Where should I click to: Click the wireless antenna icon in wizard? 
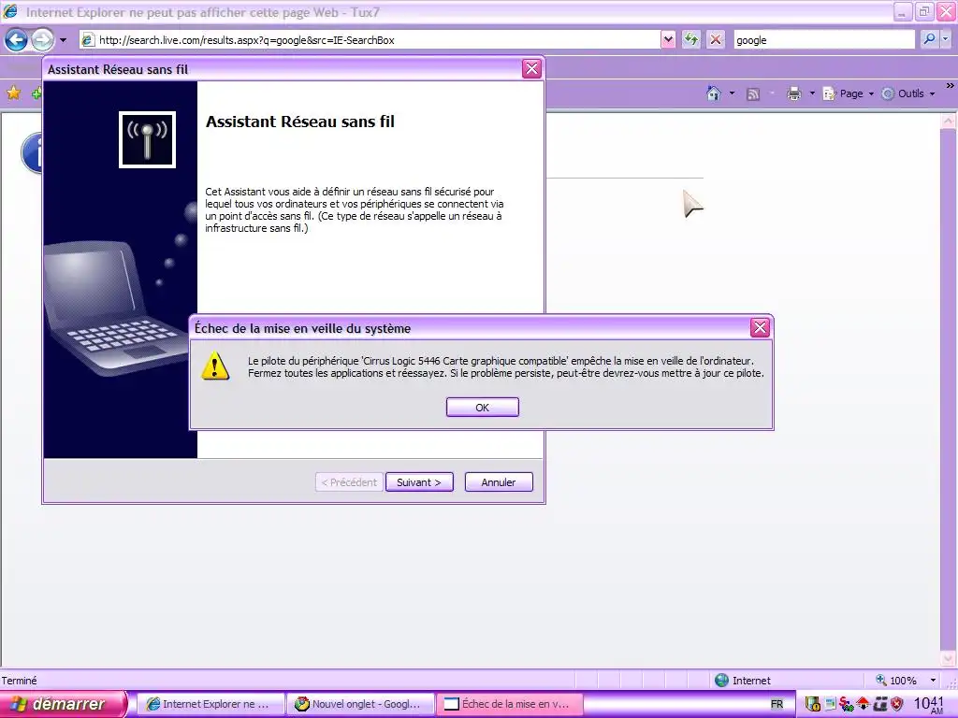[x=147, y=140]
